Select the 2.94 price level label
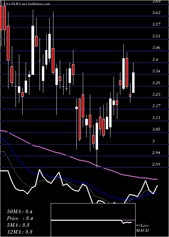This screenshot has width=169, height=237. [x=156, y=153]
